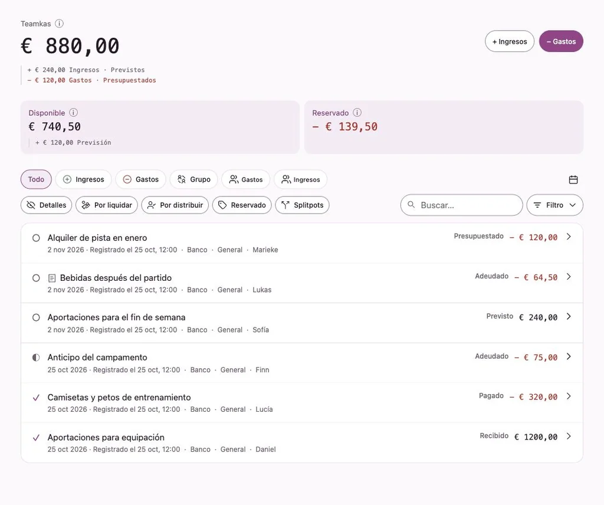
Task: Open the Reservado info icon
Action: point(357,113)
